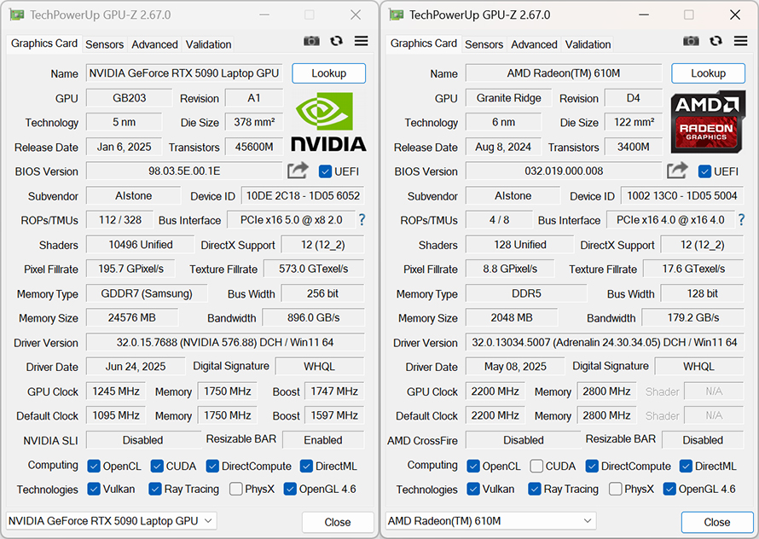The image size is (759, 539).
Task: Click the Bus Interface question mark icon
Action: 362,220
